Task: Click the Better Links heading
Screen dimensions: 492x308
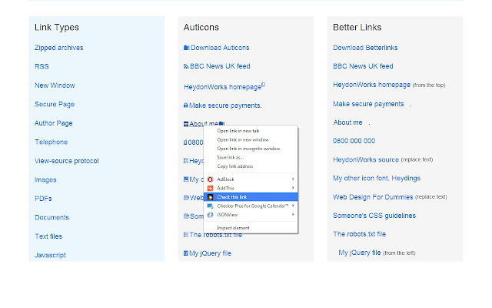Action: [x=357, y=28]
